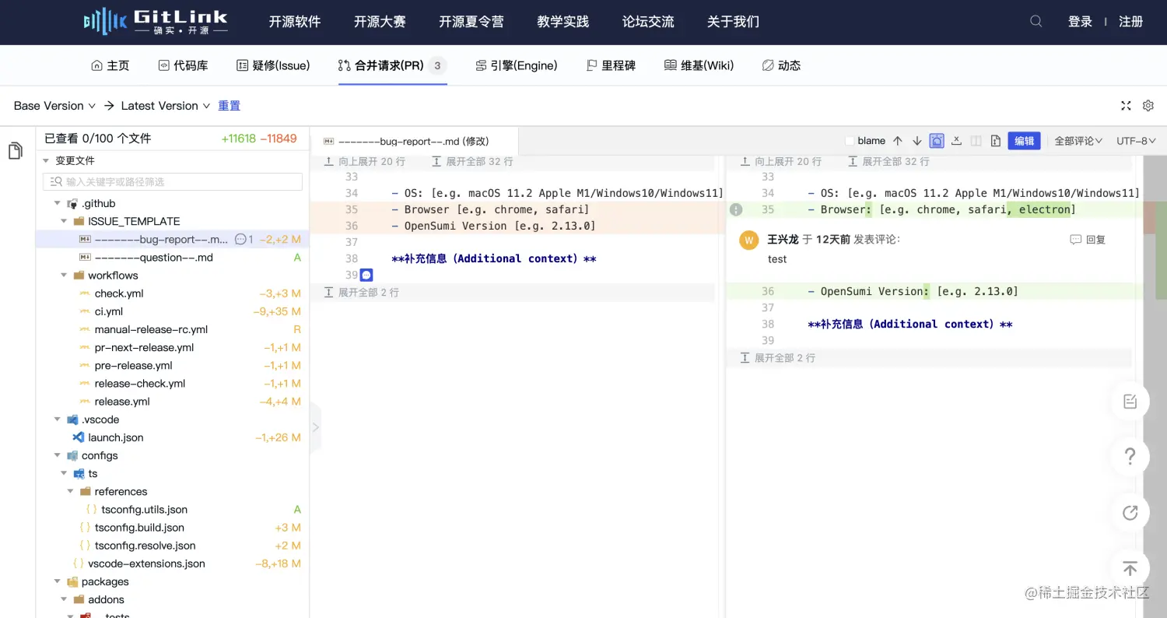This screenshot has width=1167, height=618.
Task: Click the VS Code icon of launch.json
Action: pyautogui.click(x=79, y=437)
